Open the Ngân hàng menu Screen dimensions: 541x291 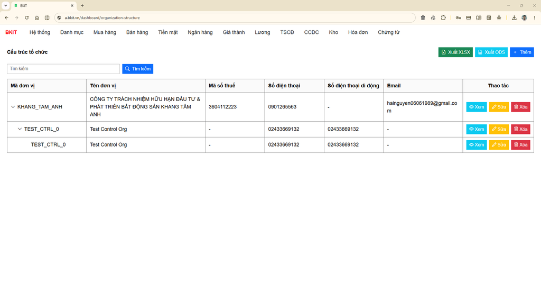(x=200, y=32)
